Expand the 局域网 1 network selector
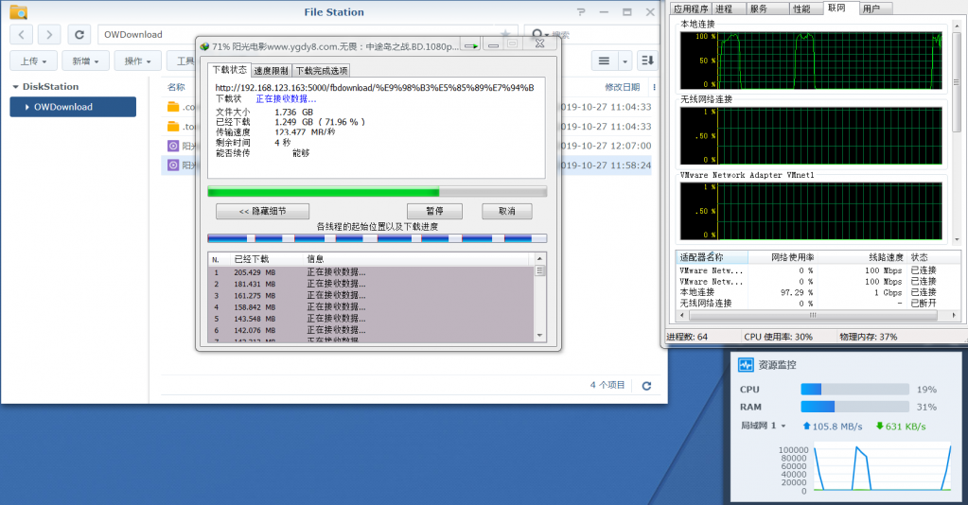This screenshot has width=968, height=505. point(763,426)
